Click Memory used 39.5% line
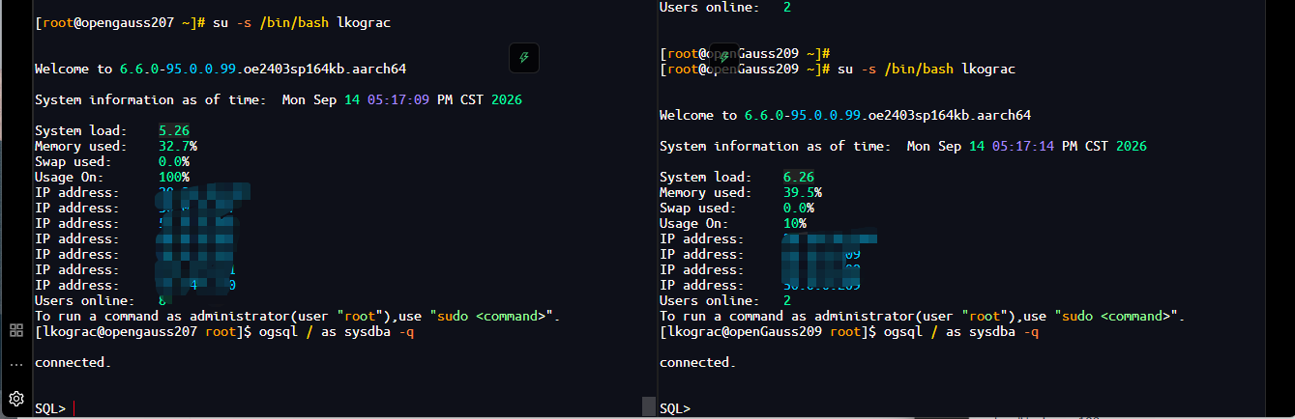The height and width of the screenshot is (419, 1295). coord(741,192)
